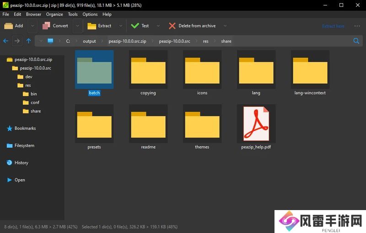
Task: Click Delete from archive red X
Action: 172,26
